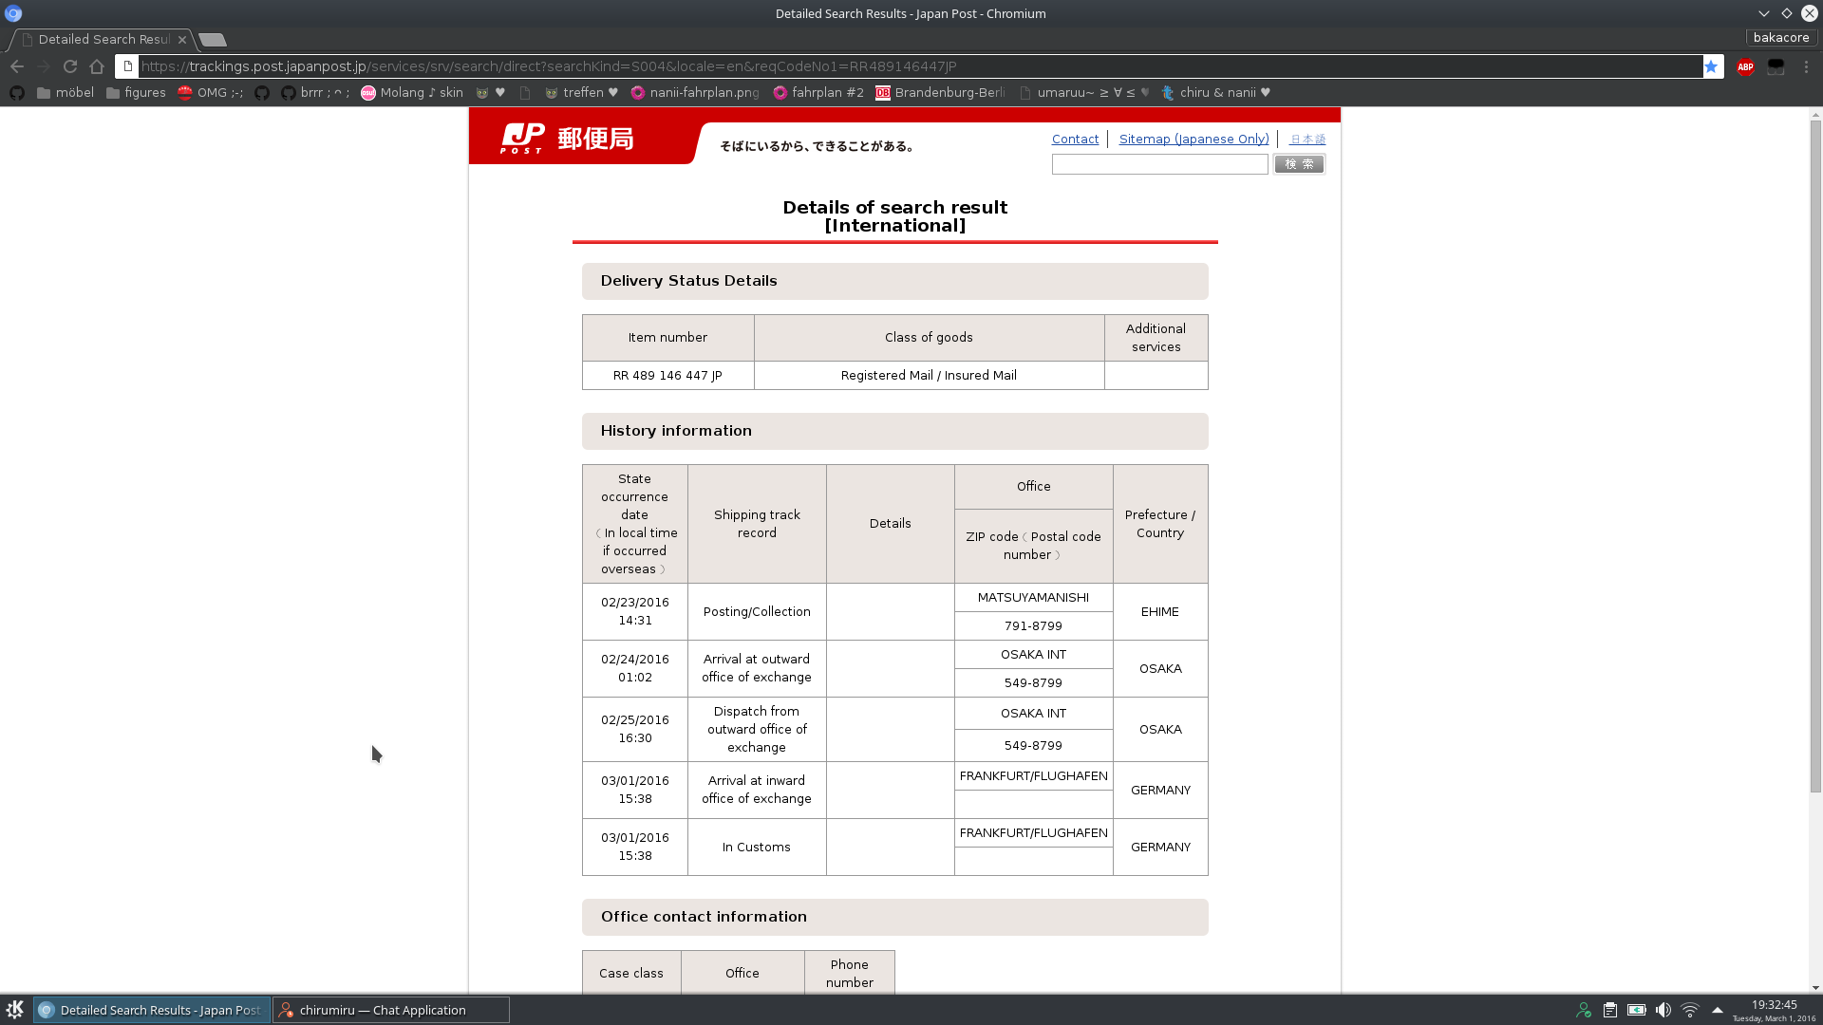Open the chat contact status tray icon

[x=1583, y=1010]
